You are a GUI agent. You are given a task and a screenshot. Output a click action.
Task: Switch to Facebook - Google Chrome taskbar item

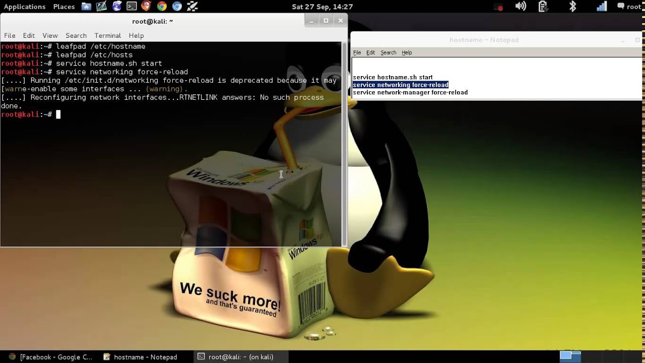50,357
